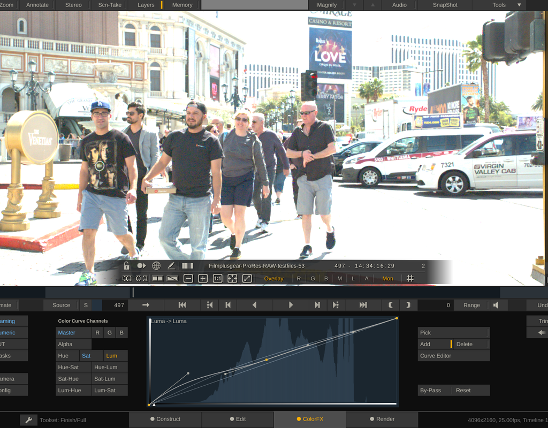Select the Lum-Sat curve channel

pyautogui.click(x=110, y=390)
